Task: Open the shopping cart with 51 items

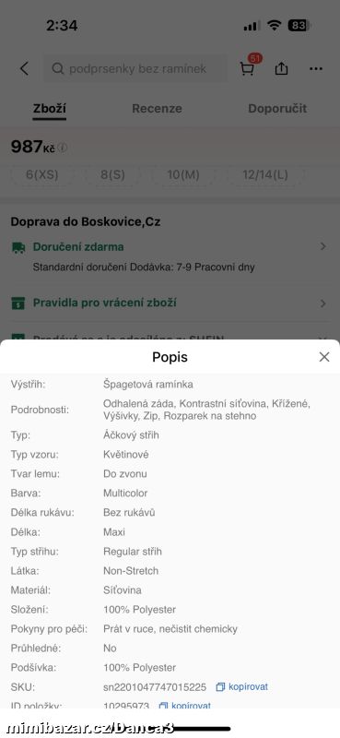Action: coord(248,65)
